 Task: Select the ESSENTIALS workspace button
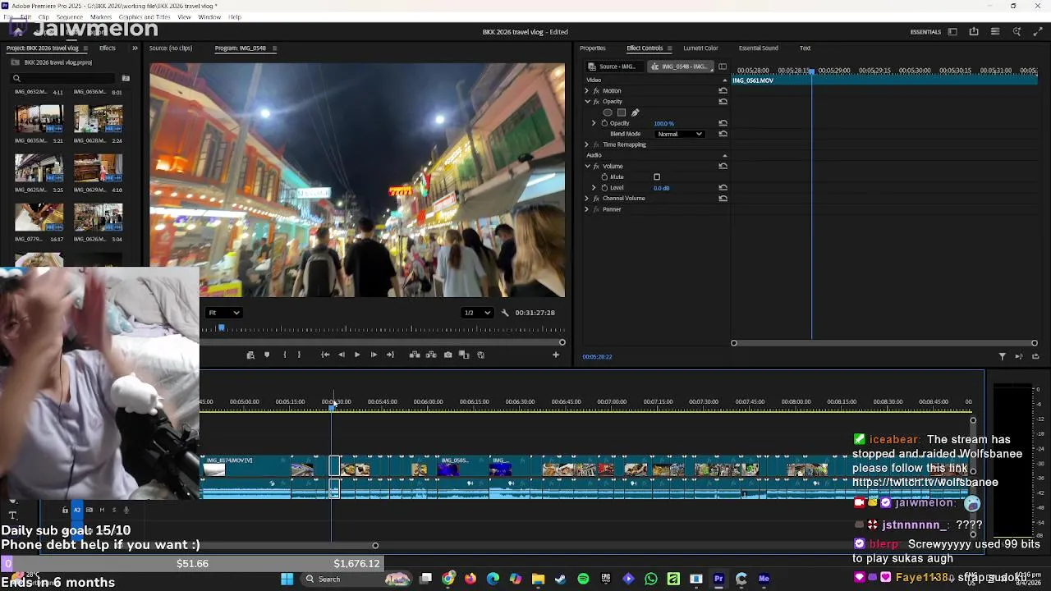click(x=925, y=32)
